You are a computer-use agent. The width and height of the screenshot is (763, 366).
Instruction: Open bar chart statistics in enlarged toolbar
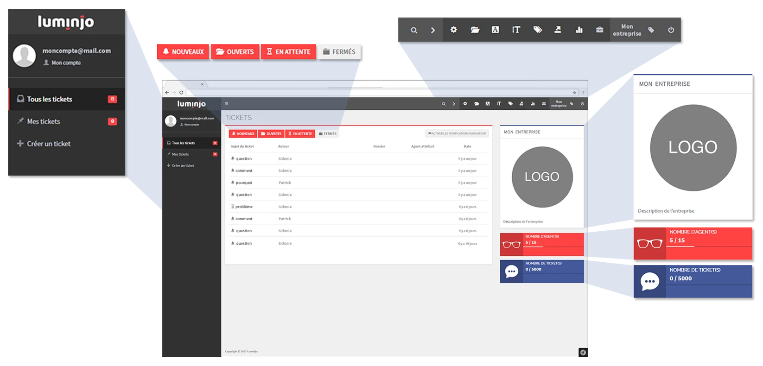pos(579,30)
